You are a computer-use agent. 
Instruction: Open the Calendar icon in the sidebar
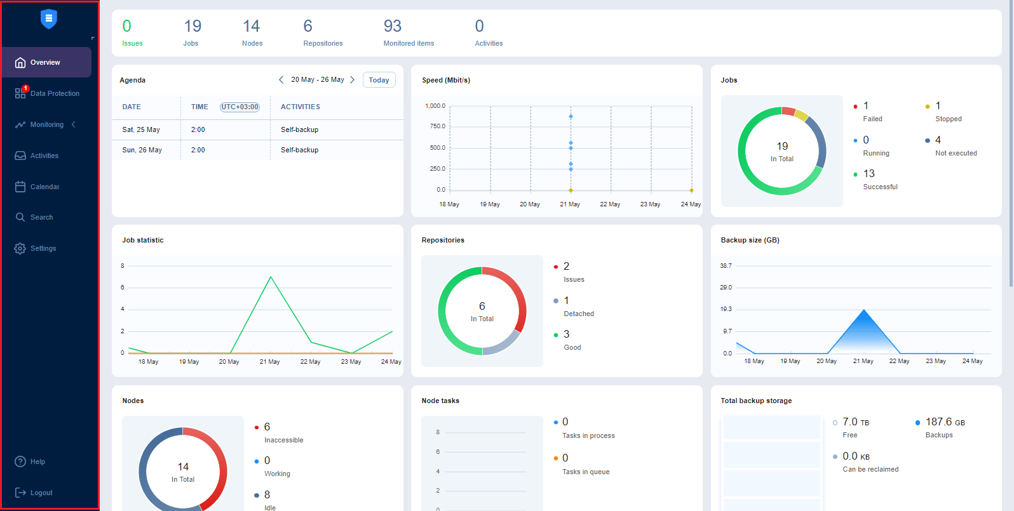pos(20,187)
